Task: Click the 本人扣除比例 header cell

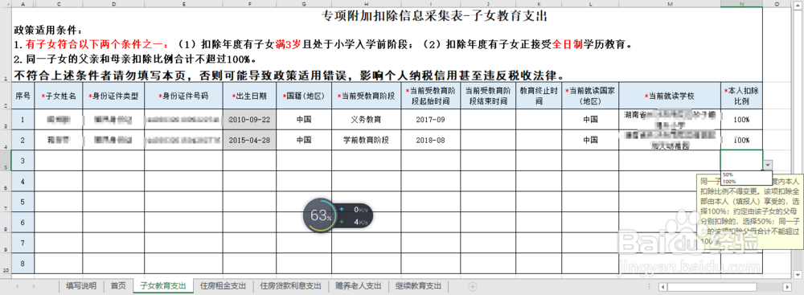Action: click(741, 96)
